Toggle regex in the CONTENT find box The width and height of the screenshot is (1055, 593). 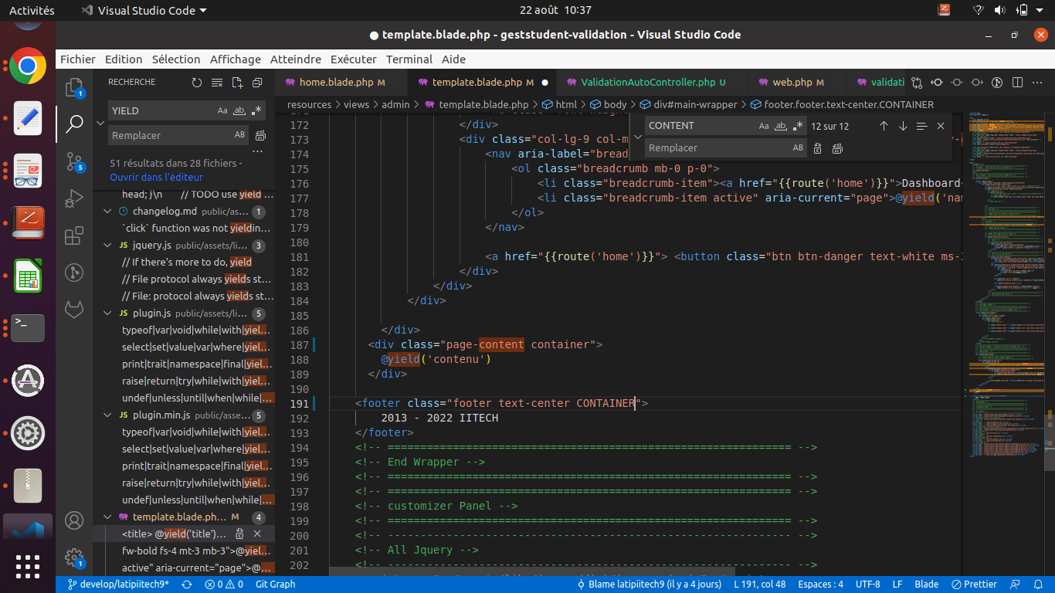tap(798, 126)
